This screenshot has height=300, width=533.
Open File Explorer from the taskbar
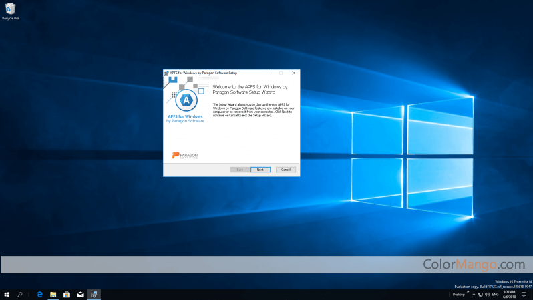point(53,294)
